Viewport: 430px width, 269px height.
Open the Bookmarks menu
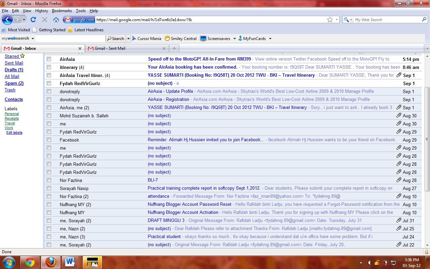coord(62,11)
